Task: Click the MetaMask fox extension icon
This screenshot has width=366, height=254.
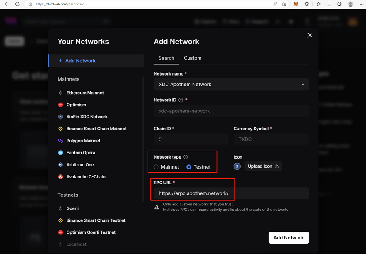Action: [x=296, y=4]
